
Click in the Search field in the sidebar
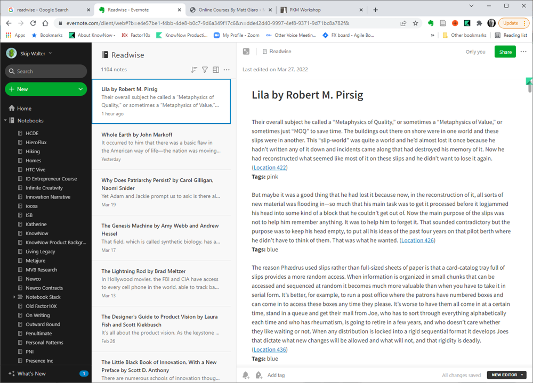tap(46, 71)
